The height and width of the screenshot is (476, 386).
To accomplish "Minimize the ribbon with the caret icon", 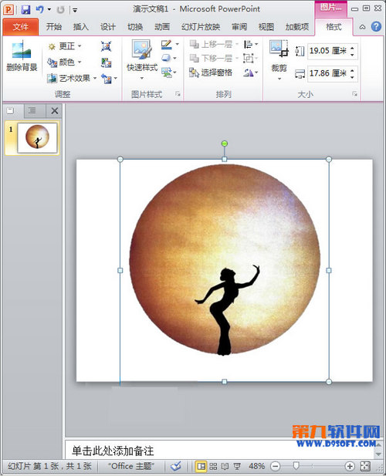I will (362, 27).
